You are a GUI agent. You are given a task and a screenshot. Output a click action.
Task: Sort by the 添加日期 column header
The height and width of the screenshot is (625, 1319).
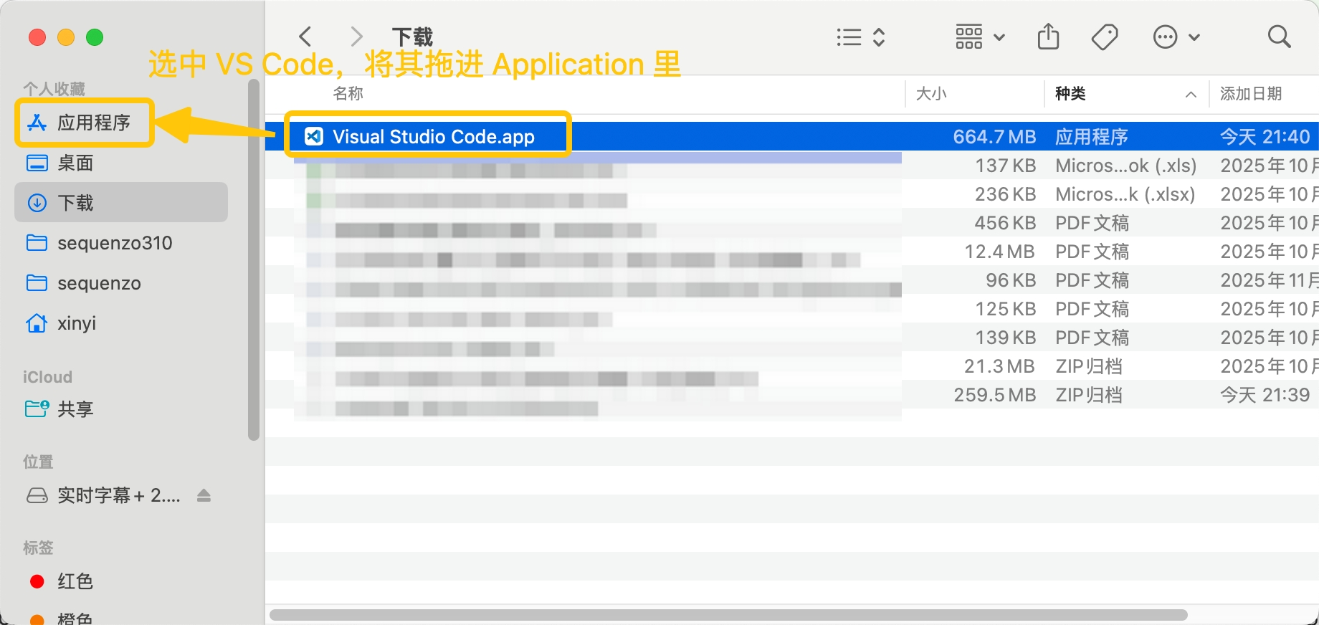1251,94
